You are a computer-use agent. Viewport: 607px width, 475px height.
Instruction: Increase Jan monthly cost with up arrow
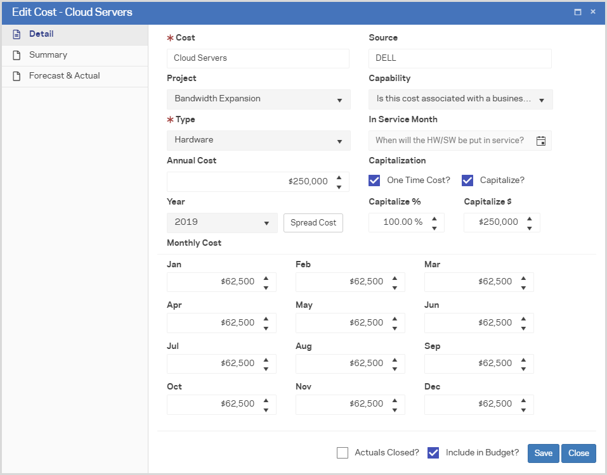click(x=266, y=277)
